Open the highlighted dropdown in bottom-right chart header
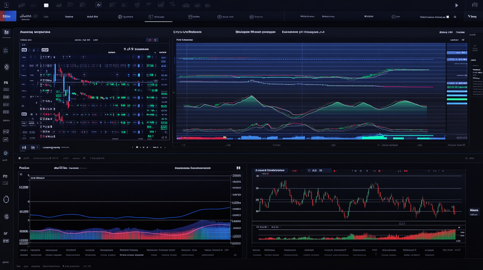483x270 pixels. click(271, 171)
